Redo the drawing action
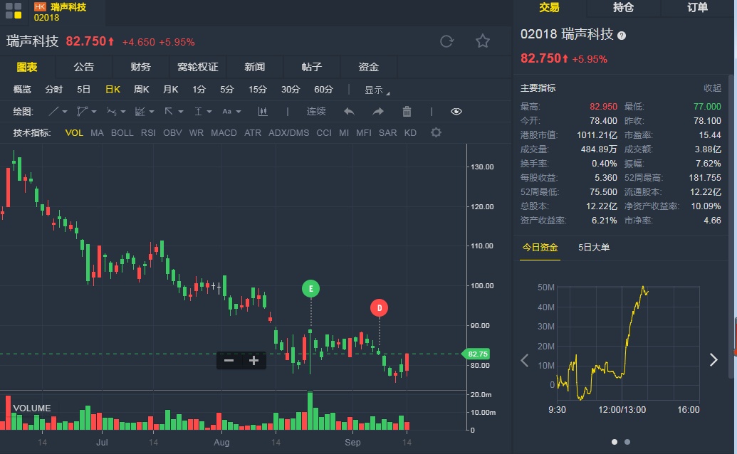This screenshot has width=737, height=454. (x=378, y=112)
